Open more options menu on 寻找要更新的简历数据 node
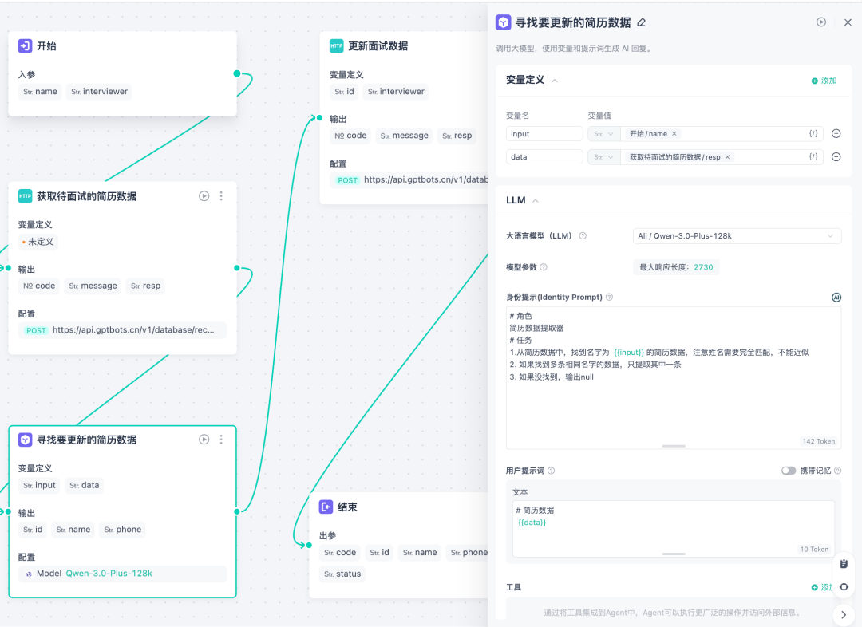This screenshot has width=862, height=627. (x=222, y=440)
